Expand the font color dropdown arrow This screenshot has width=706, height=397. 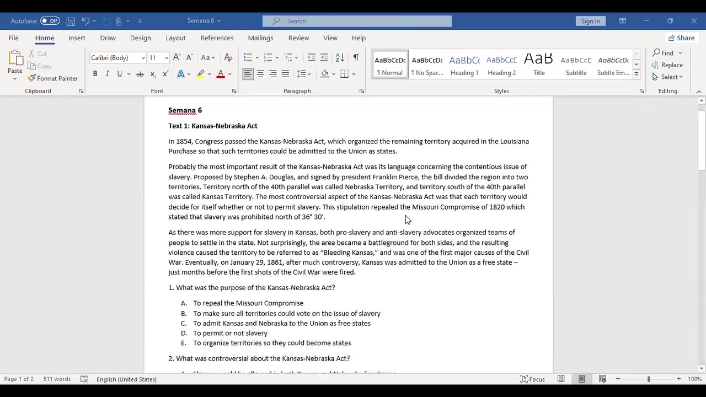229,74
